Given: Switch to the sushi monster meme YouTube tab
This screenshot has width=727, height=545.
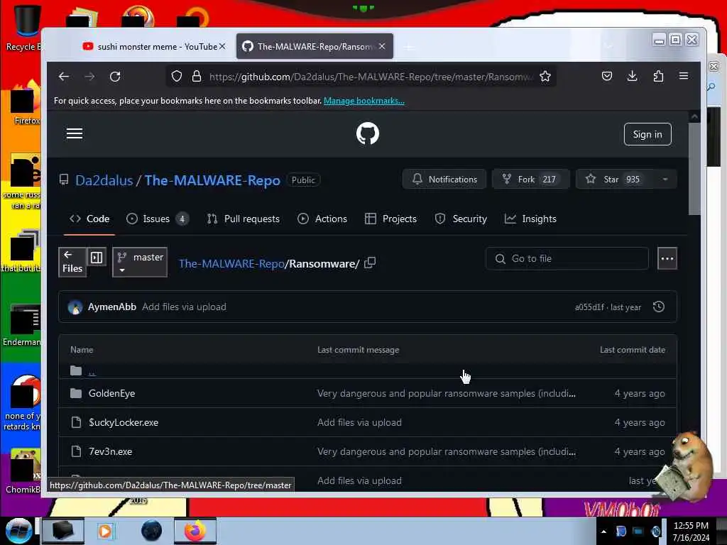Looking at the screenshot, I should (153, 46).
